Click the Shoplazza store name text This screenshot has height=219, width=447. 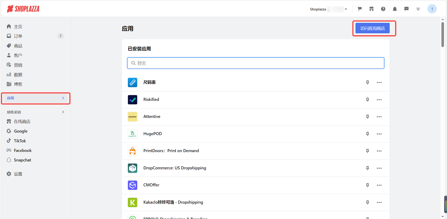click(318, 9)
